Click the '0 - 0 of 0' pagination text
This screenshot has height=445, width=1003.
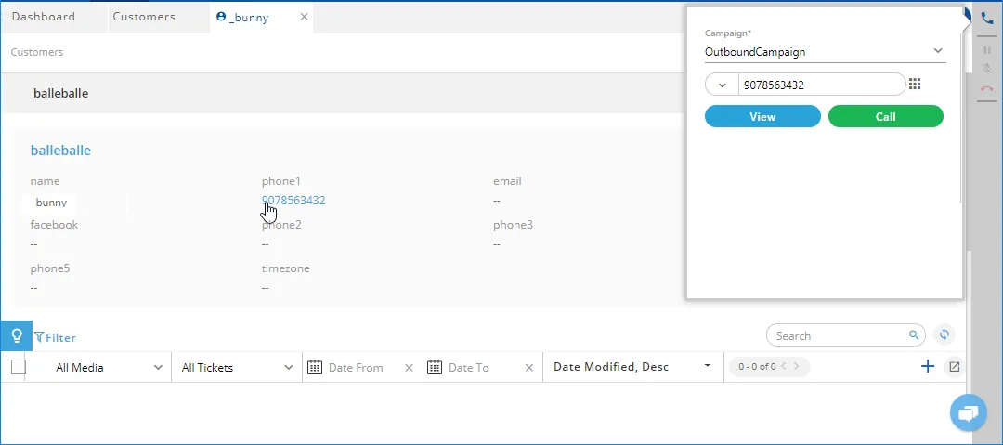(757, 367)
